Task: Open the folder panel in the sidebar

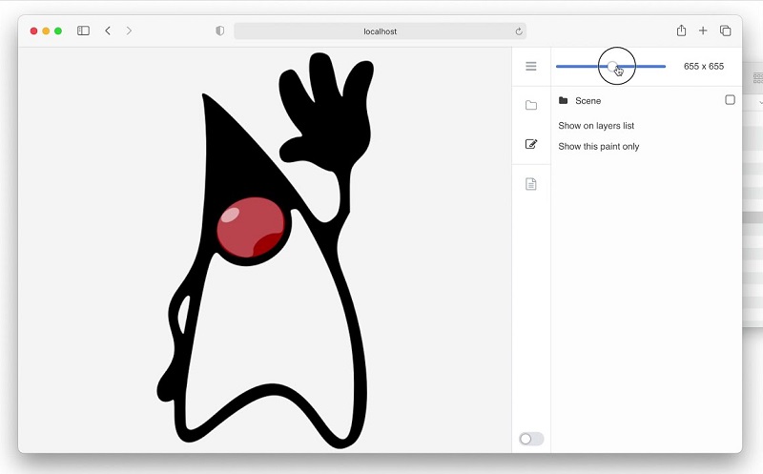Action: (531, 105)
